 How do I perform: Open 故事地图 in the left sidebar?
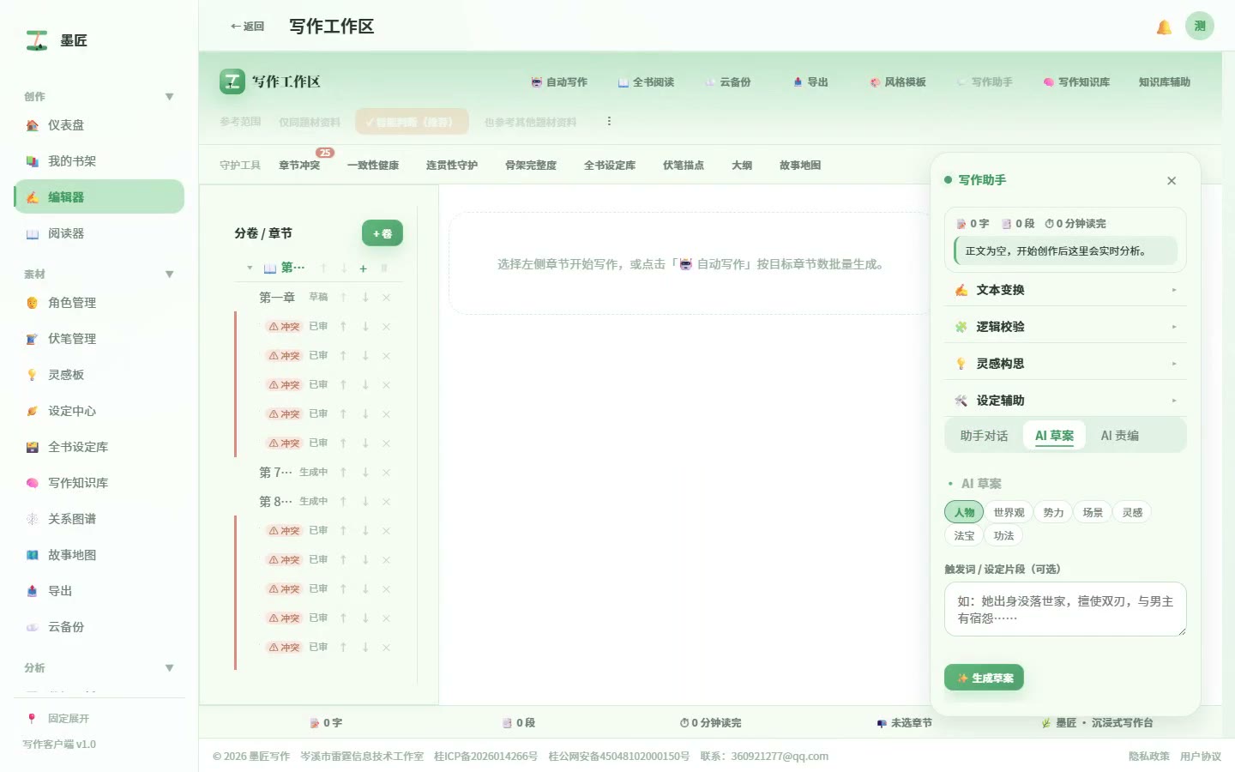click(99, 555)
